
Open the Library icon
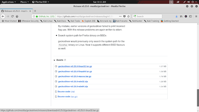click(181, 16)
